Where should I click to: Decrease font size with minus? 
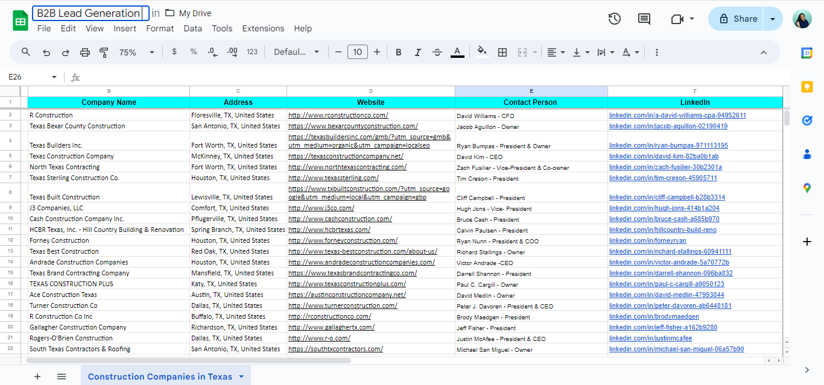(x=338, y=52)
